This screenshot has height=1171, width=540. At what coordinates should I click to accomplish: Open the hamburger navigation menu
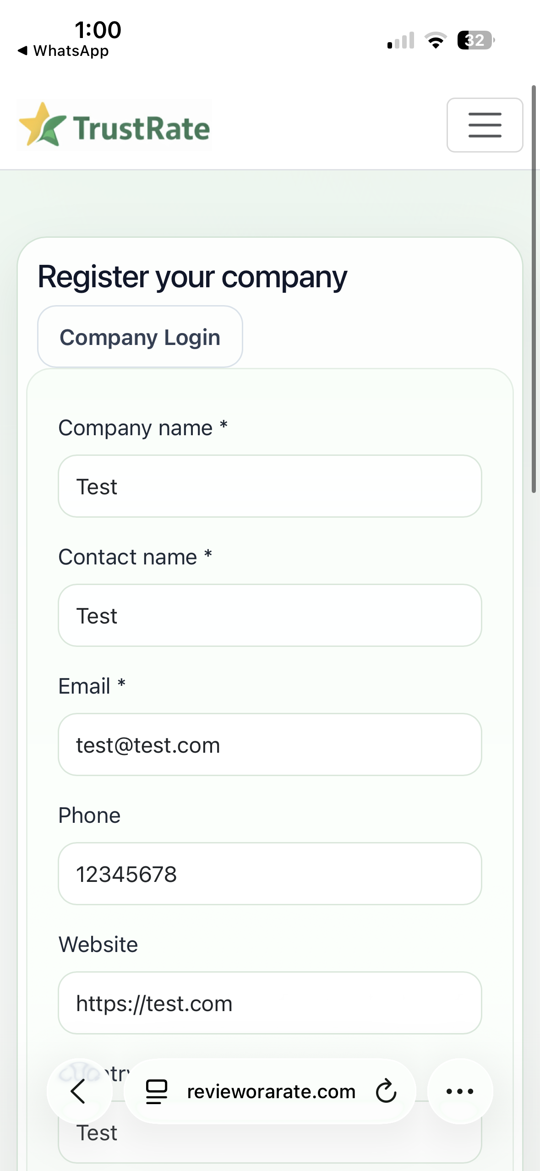[x=485, y=125]
